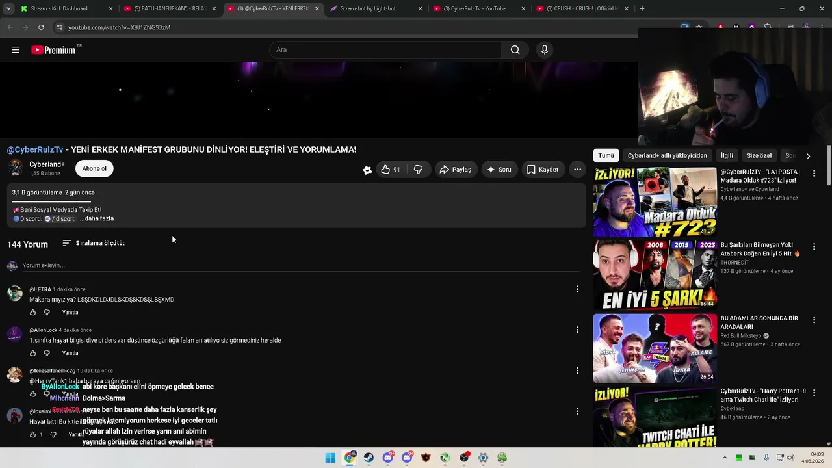
Task: Switch to Stream - Kick Dashboard tab
Action: click(66, 8)
